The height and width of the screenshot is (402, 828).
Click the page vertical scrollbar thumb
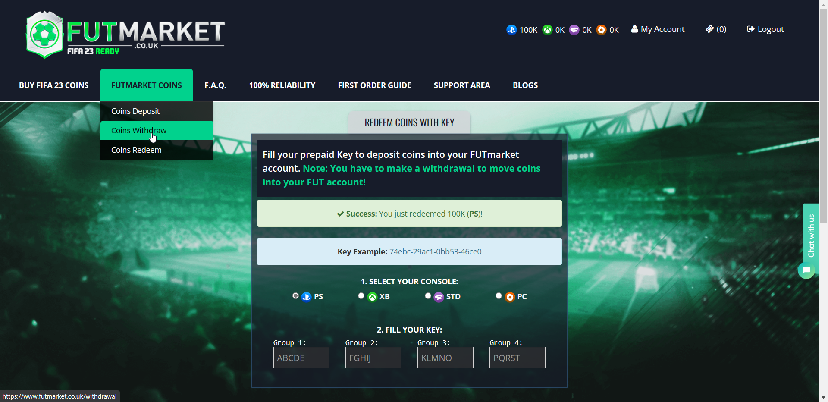pos(823,116)
